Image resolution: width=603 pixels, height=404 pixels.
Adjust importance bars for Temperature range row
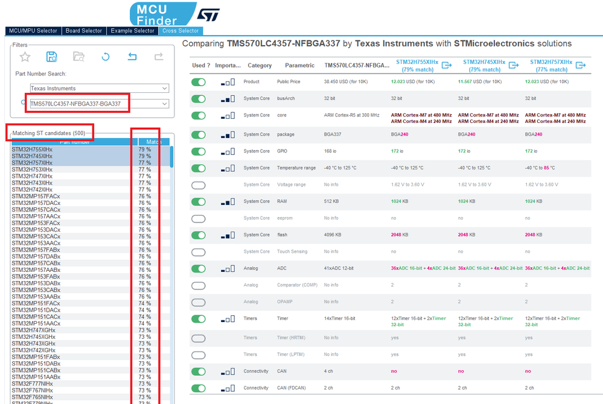coord(228,168)
